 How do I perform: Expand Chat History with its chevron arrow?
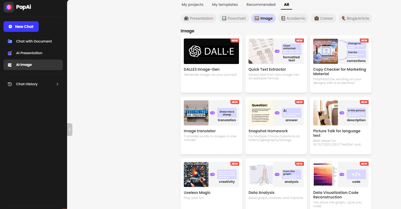point(58,84)
